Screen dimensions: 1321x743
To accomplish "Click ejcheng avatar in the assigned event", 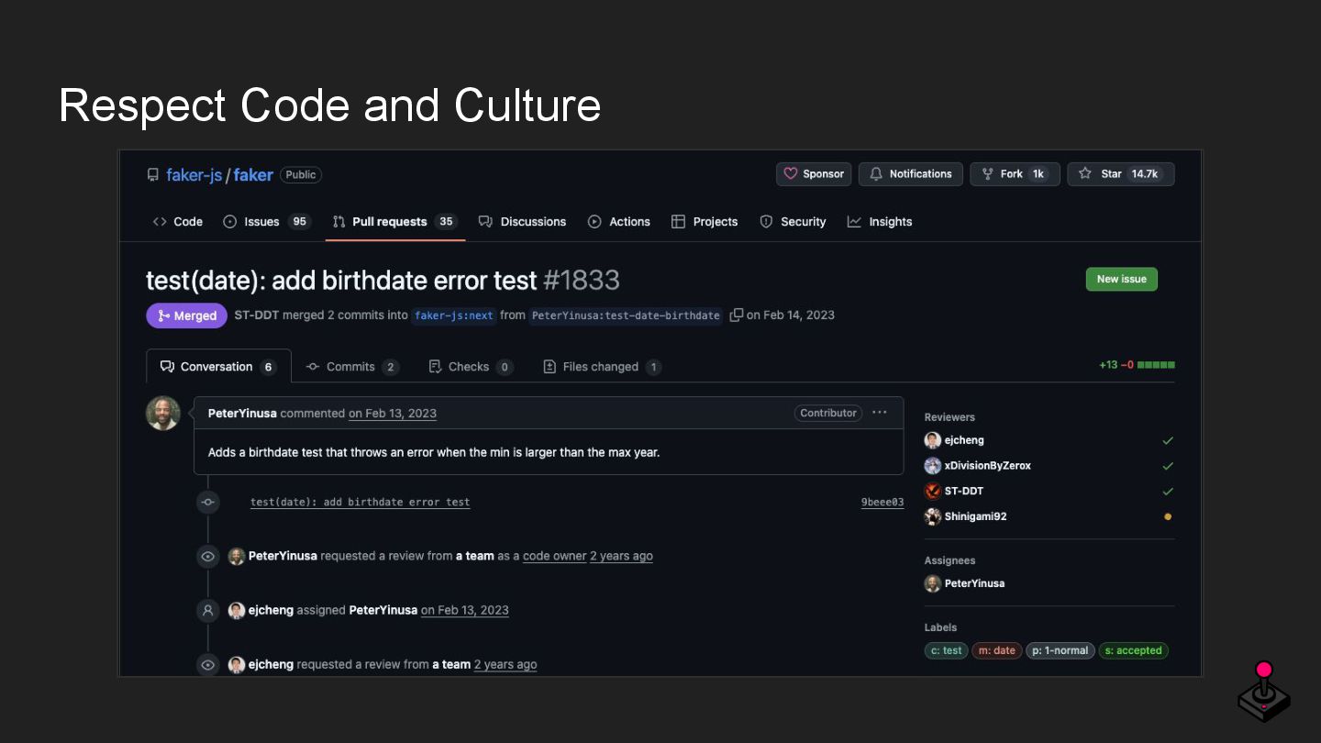I will point(237,610).
